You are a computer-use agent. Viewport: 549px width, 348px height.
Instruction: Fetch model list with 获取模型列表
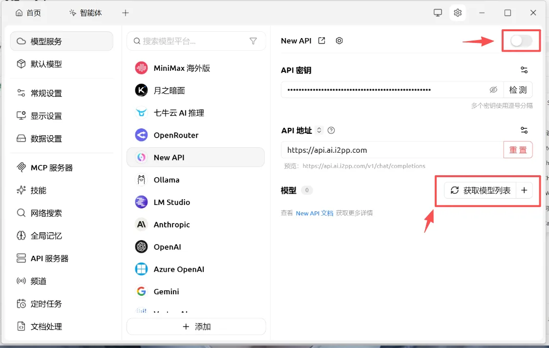pyautogui.click(x=480, y=190)
